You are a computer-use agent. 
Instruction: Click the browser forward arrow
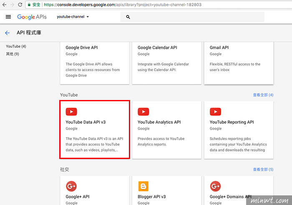pos(12,5)
